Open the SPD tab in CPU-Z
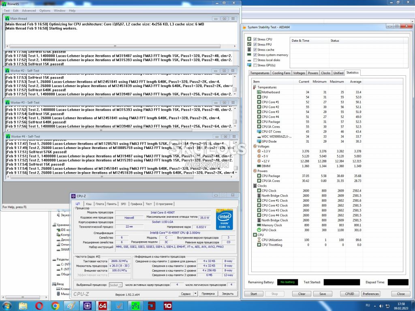 pos(123,204)
